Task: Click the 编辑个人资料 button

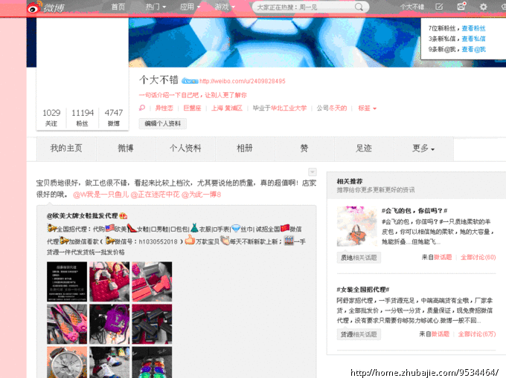Action: pyautogui.click(x=163, y=123)
